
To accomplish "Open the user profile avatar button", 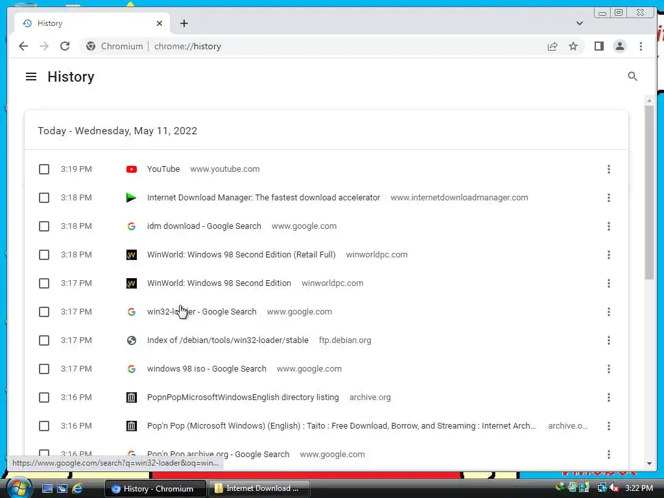I will pyautogui.click(x=619, y=46).
